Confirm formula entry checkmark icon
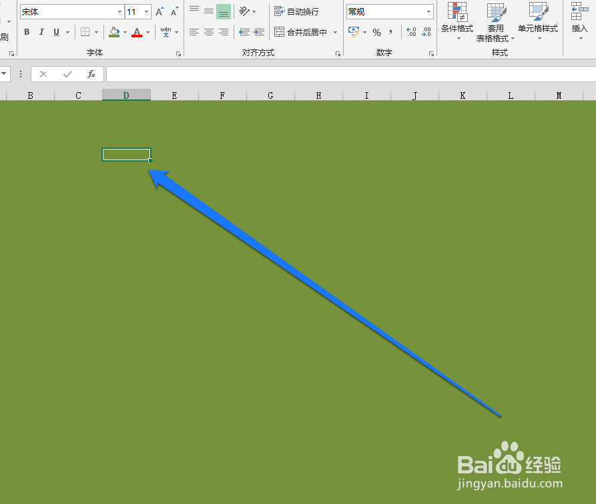The width and height of the screenshot is (596, 504). pos(67,74)
